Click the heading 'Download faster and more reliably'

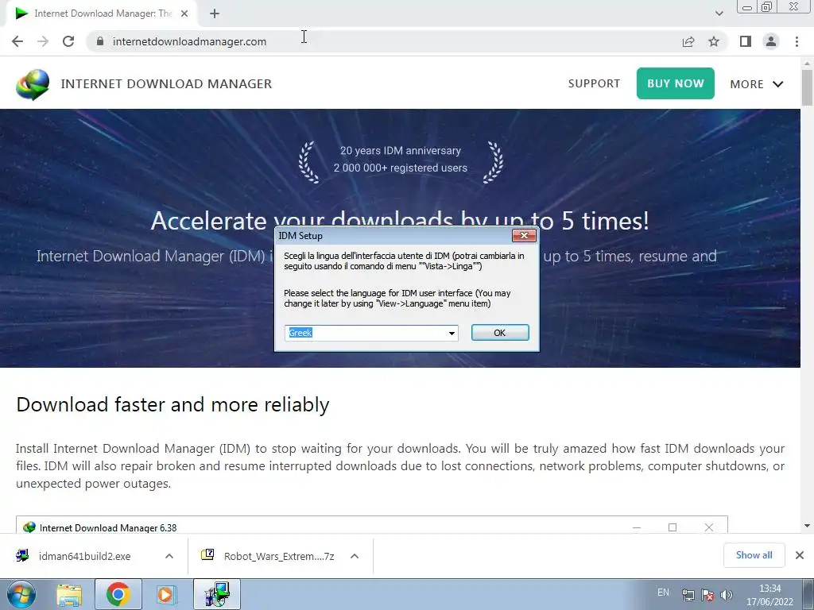tap(172, 404)
